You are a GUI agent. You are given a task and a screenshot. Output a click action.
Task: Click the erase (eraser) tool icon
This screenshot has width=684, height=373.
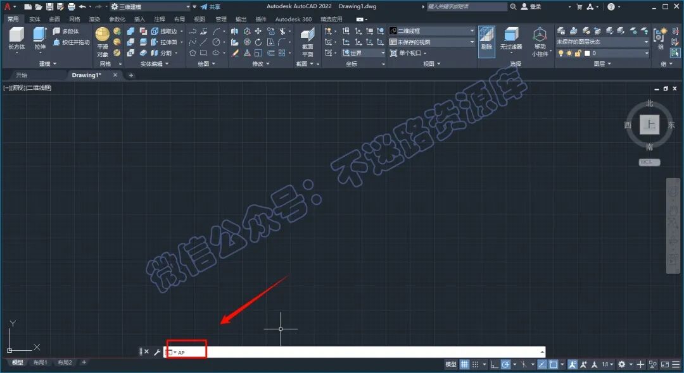tap(235, 52)
